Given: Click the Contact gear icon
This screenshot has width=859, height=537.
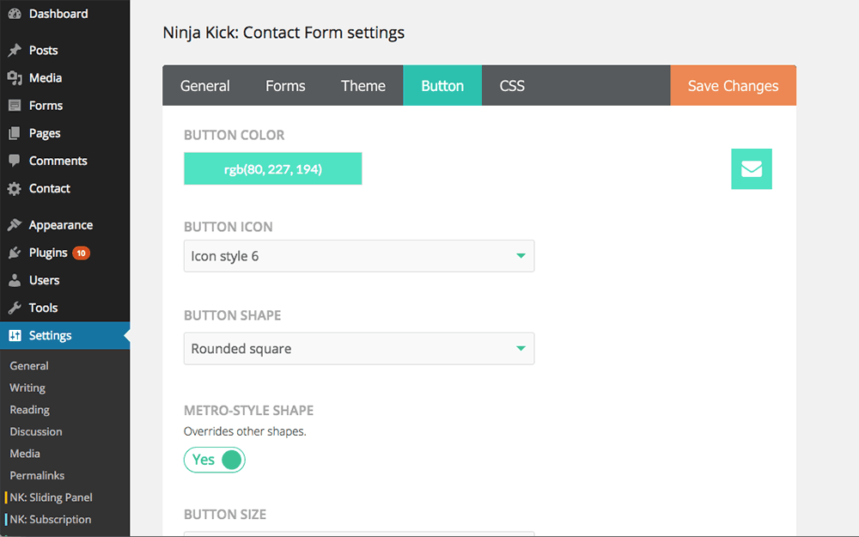Looking at the screenshot, I should tap(15, 188).
